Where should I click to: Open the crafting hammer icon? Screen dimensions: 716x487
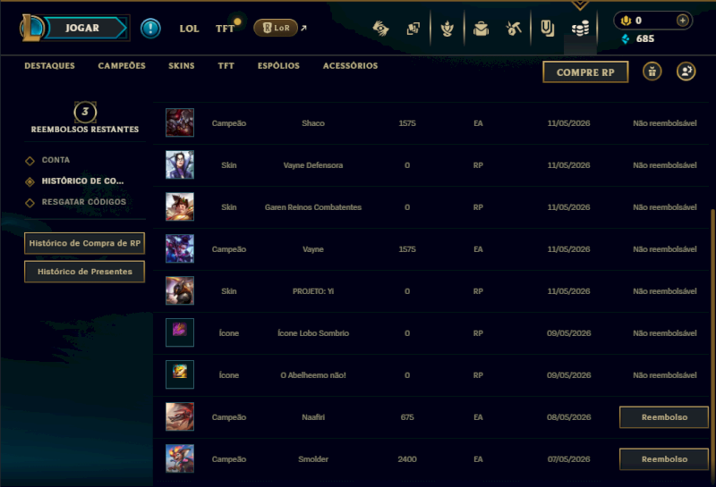pyautogui.click(x=514, y=29)
